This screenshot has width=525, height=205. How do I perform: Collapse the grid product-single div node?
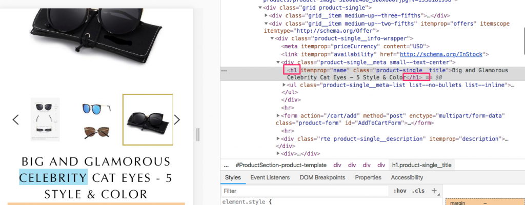pos(260,7)
